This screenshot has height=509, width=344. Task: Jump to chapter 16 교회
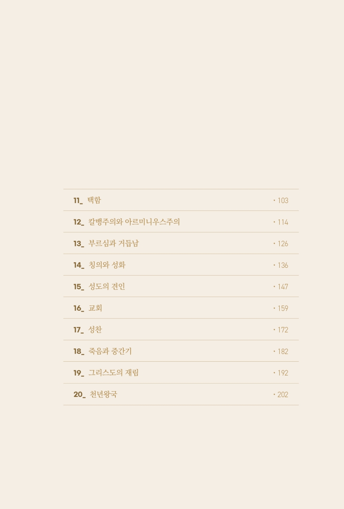[x=95, y=308]
